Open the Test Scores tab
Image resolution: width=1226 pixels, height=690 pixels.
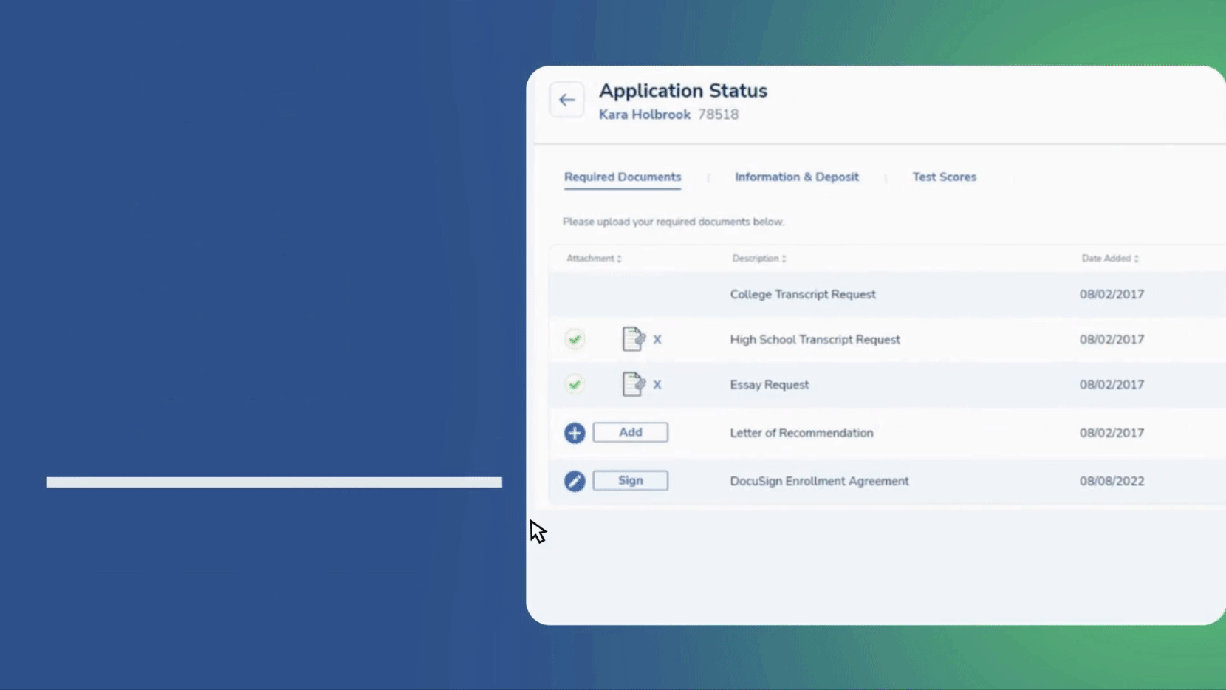point(944,177)
